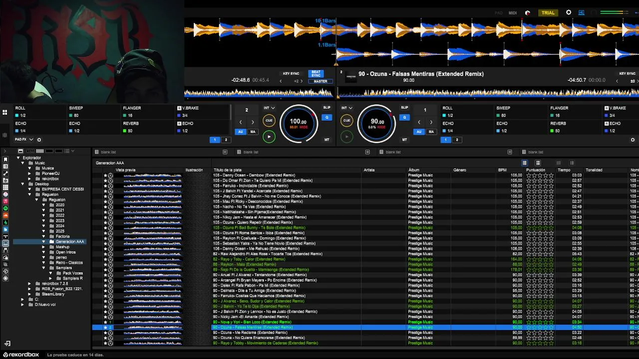Toggle Quantize Q on deck 2
This screenshot has height=359, width=639.
point(404,118)
